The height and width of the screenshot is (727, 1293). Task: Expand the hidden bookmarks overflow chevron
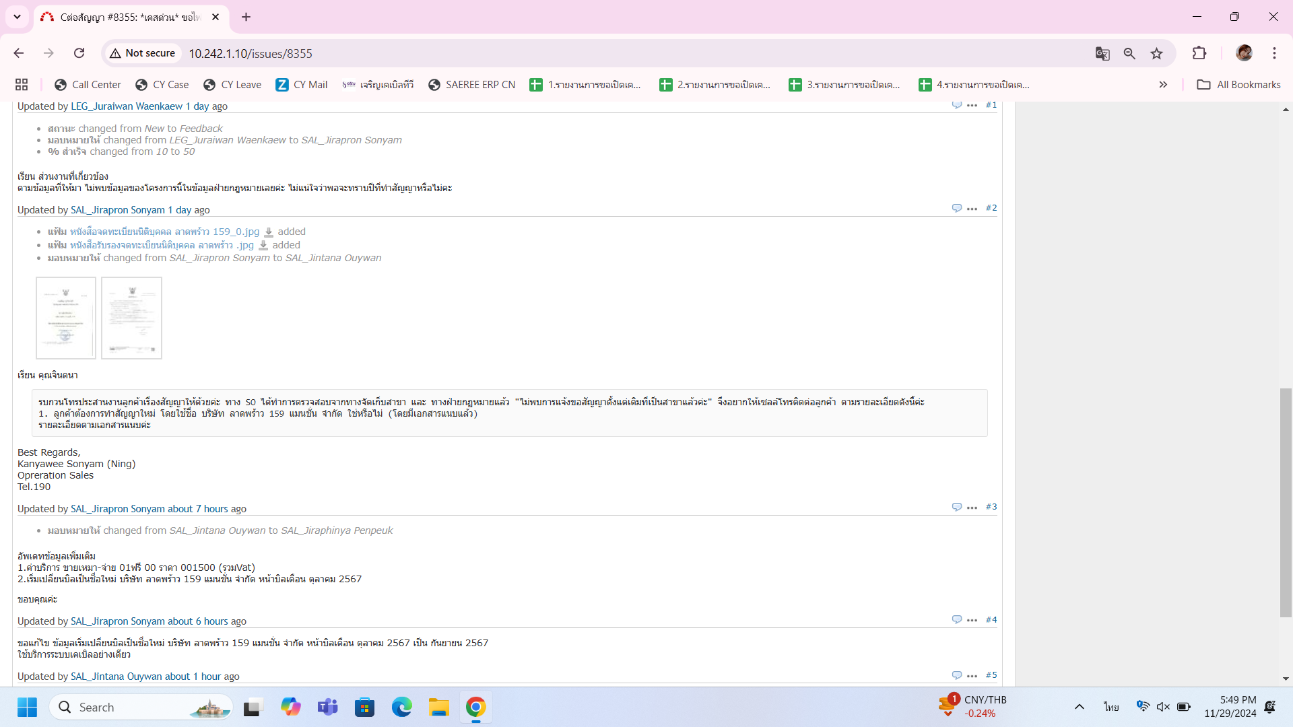coord(1163,84)
